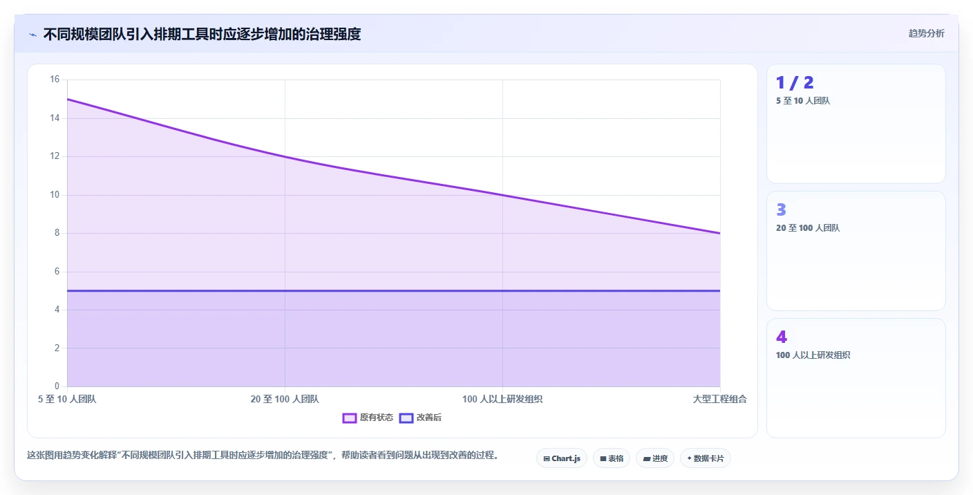This screenshot has width=973, height=495.
Task: Click the 原有状态 legend label
Action: point(377,418)
